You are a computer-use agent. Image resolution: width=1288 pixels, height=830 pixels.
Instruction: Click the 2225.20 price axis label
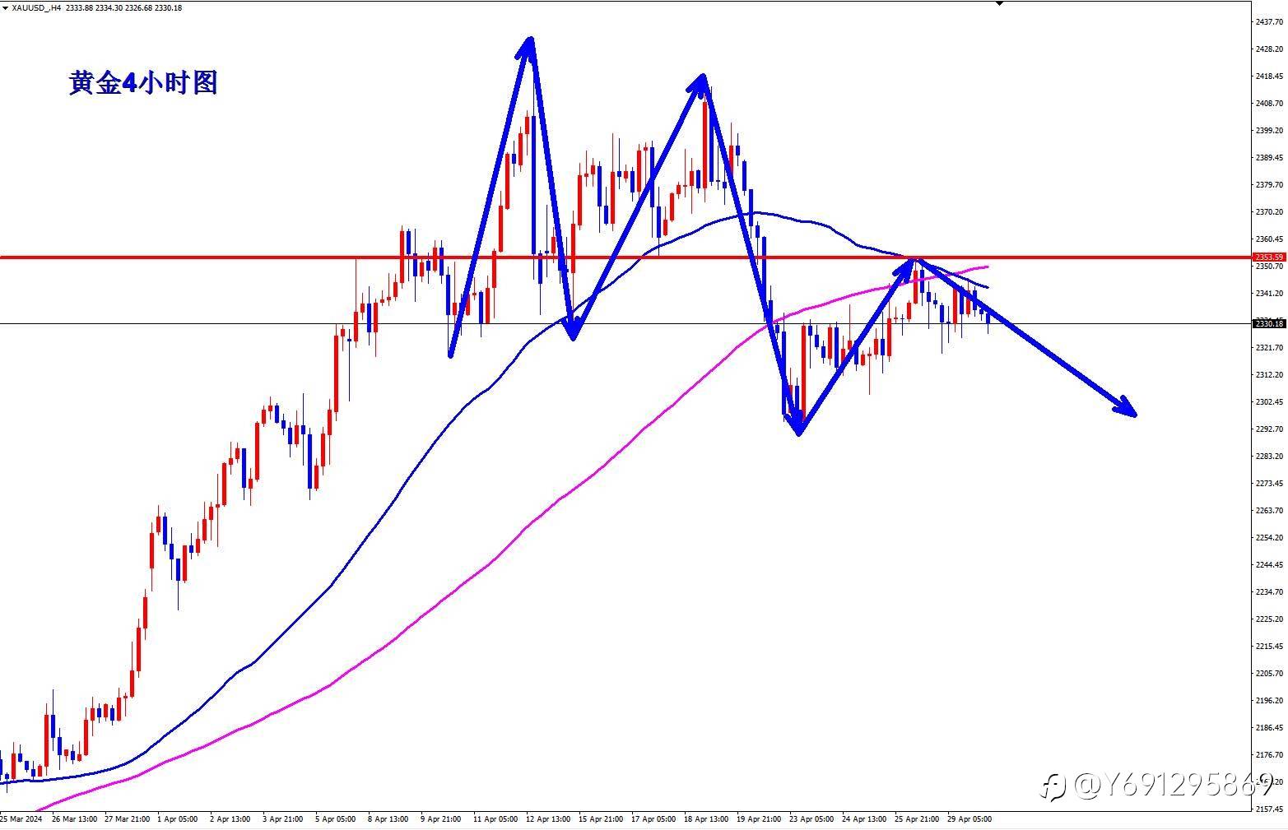coord(1270,619)
